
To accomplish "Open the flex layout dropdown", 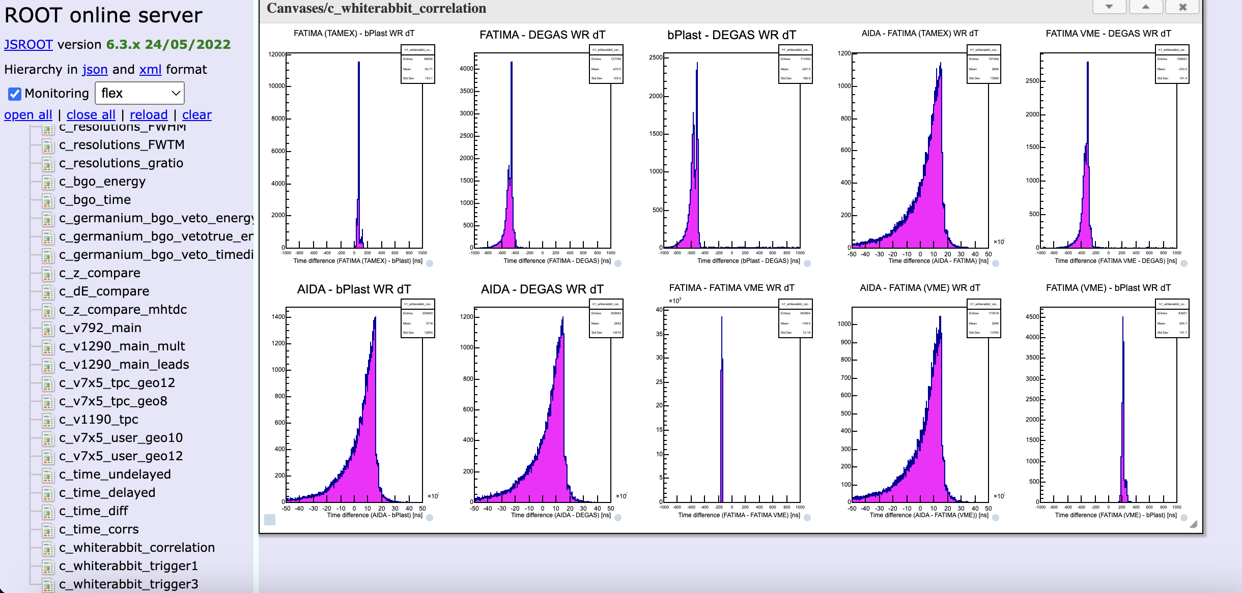I will [139, 93].
